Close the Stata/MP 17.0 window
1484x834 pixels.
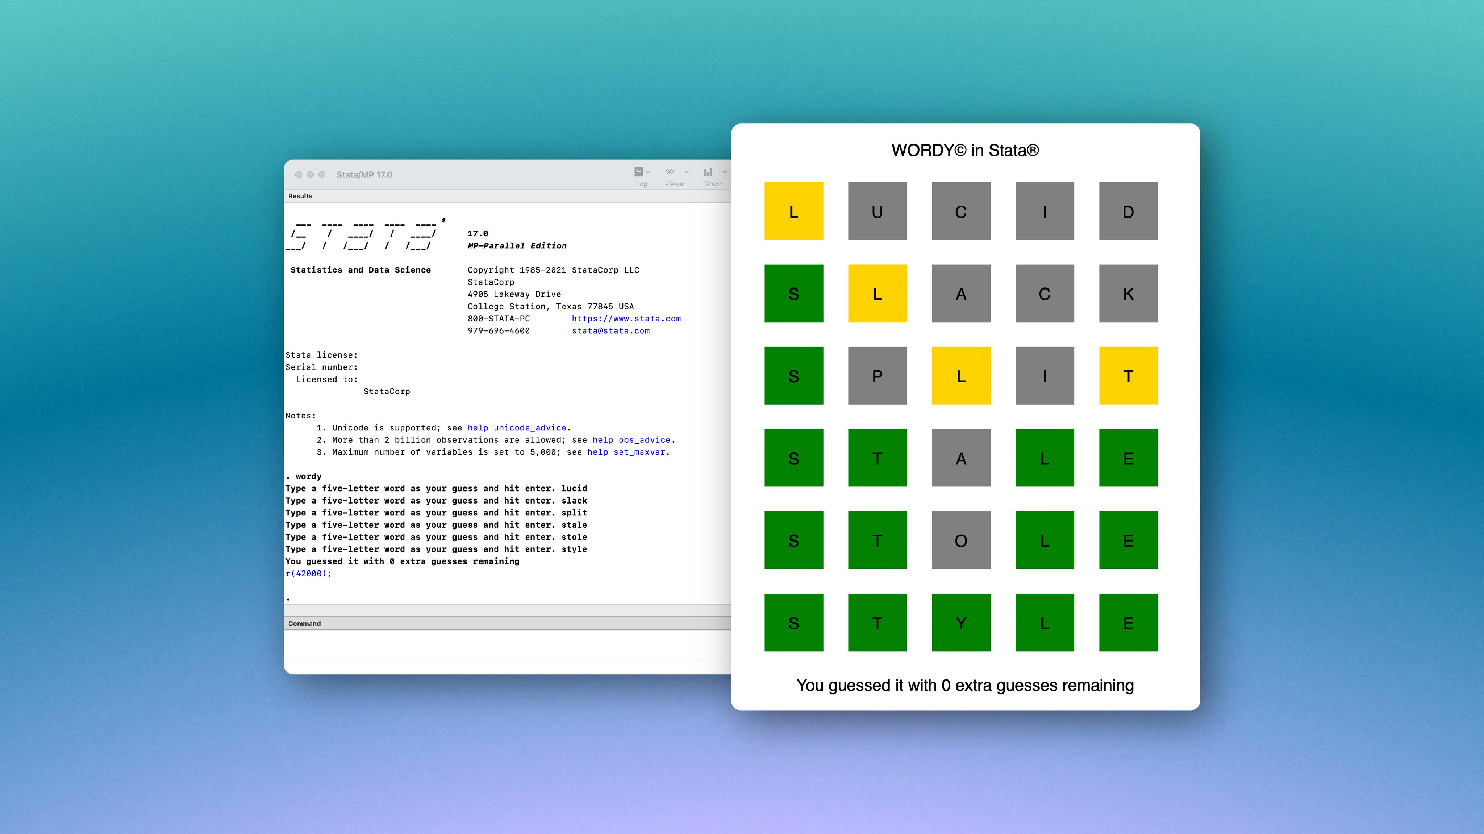click(x=299, y=174)
